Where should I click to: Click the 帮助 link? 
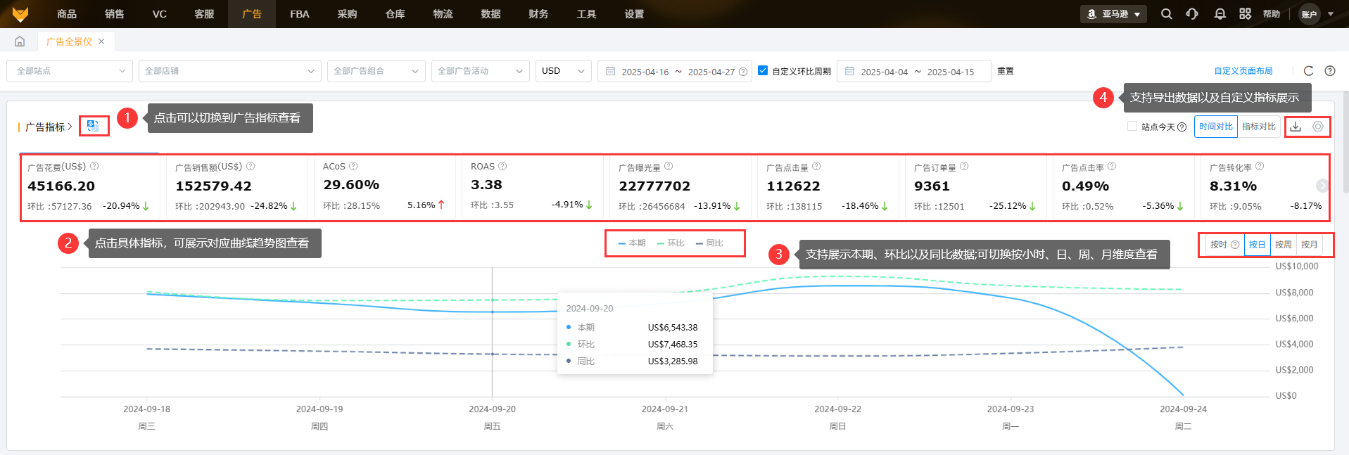point(1272,14)
